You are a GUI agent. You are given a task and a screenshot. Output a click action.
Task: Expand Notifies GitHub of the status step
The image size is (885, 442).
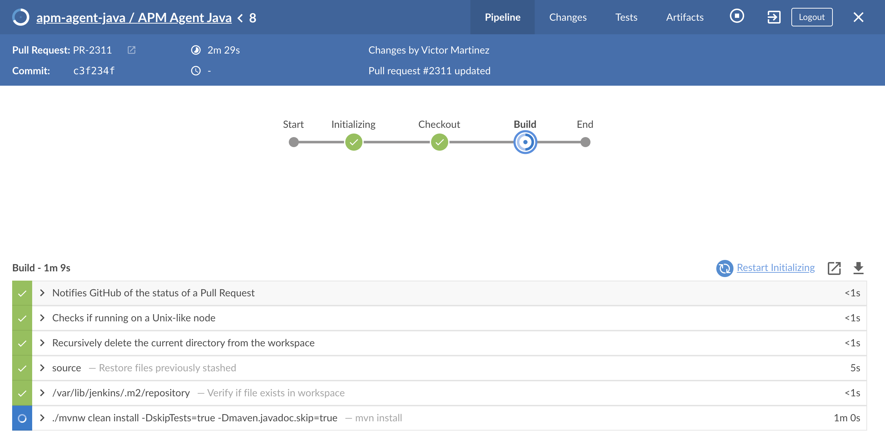[x=42, y=293]
